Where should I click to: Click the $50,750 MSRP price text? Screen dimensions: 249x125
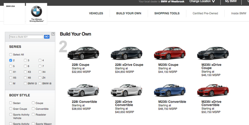coord(211,112)
